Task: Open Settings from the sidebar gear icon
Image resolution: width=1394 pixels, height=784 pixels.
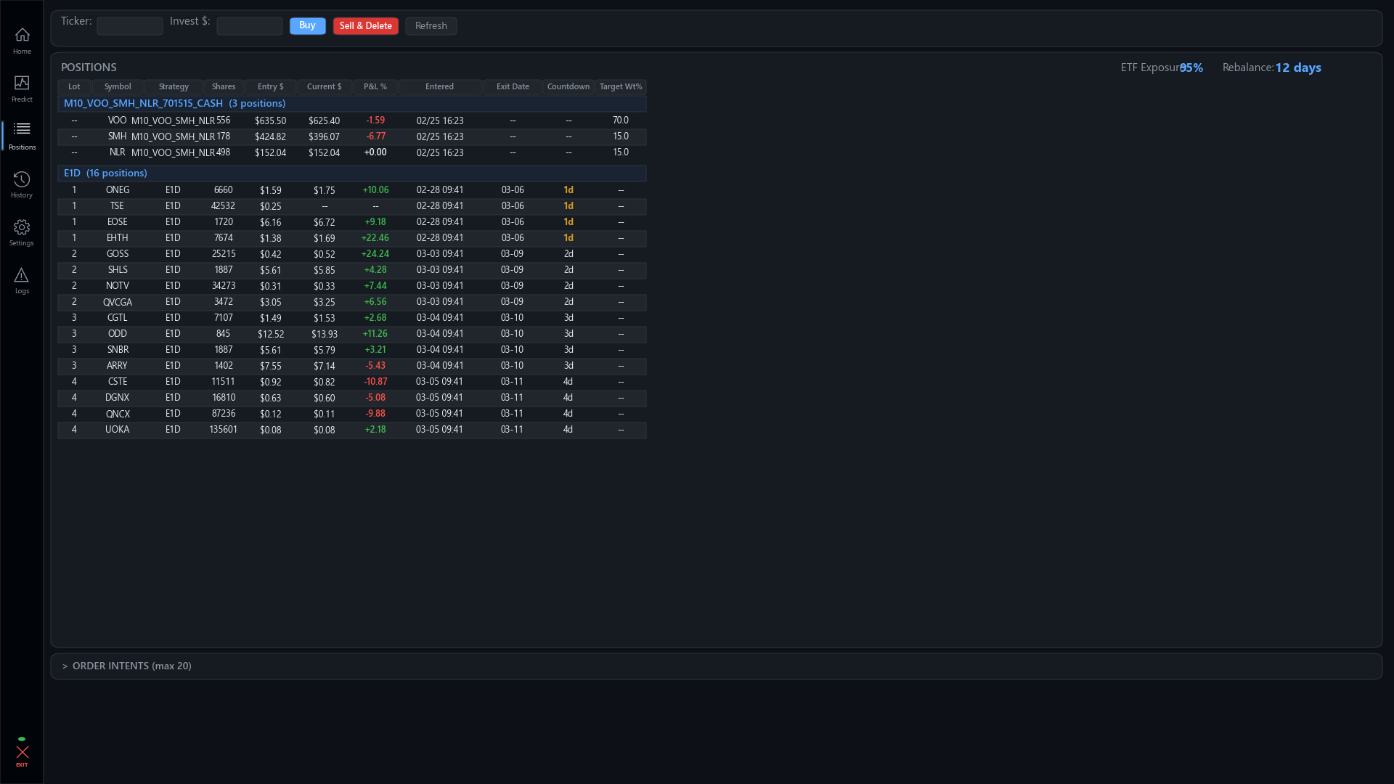Action: [x=22, y=232]
